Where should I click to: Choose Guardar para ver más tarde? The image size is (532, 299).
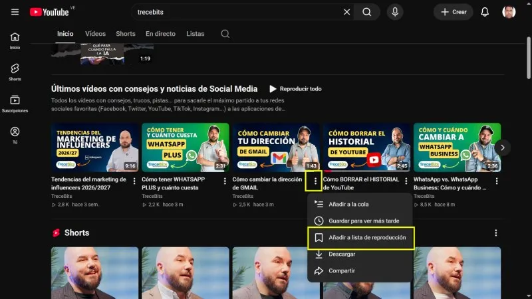tap(360, 221)
